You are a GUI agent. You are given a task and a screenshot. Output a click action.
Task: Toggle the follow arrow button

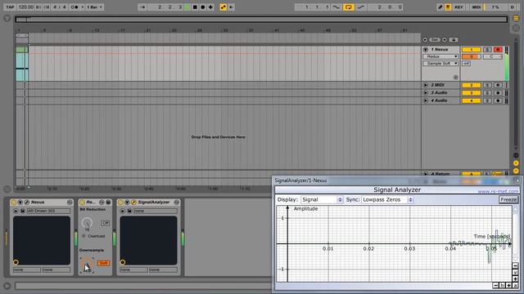click(142, 7)
